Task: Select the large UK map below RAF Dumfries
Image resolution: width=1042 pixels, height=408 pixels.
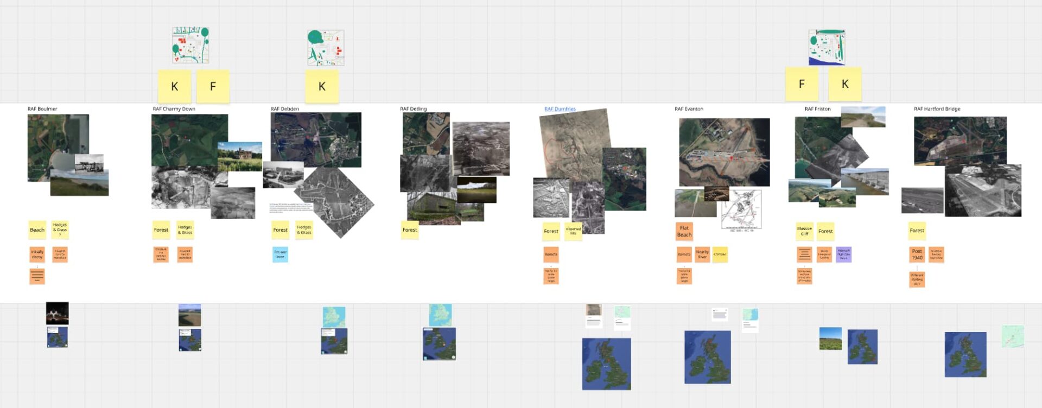Action: (606, 364)
